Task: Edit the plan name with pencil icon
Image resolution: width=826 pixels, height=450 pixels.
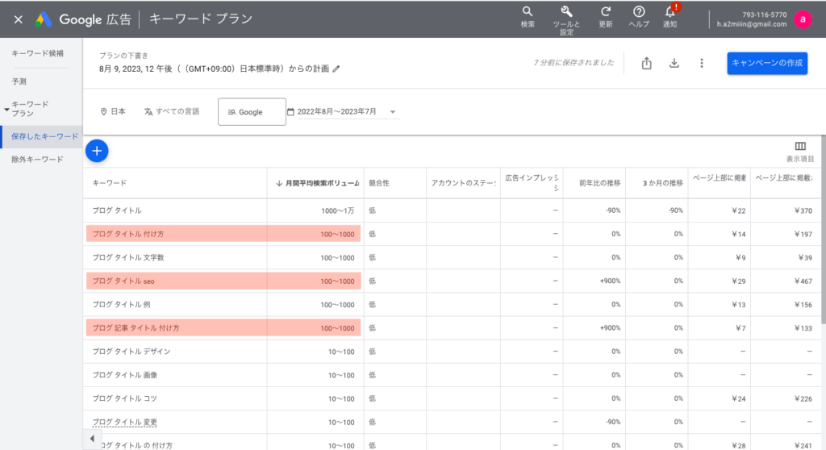Action: click(x=336, y=69)
